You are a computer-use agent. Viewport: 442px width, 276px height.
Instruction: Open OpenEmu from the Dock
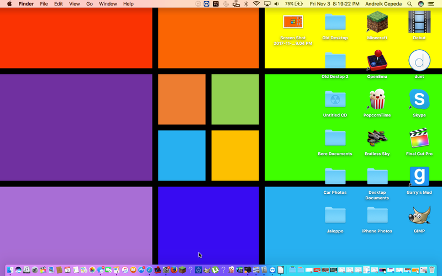click(157, 270)
